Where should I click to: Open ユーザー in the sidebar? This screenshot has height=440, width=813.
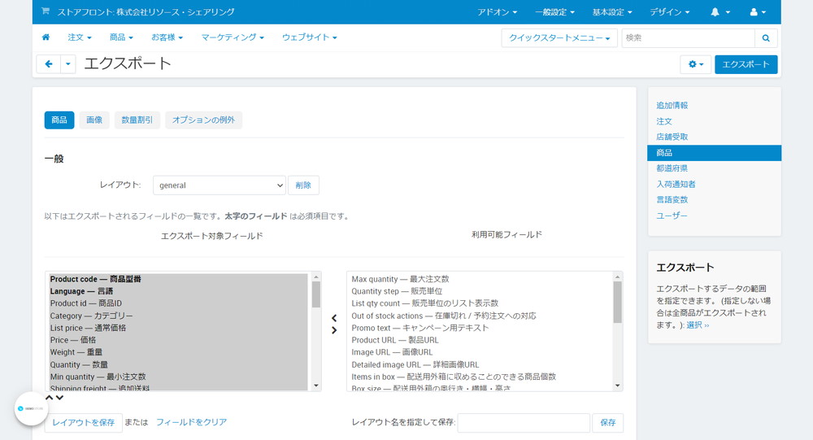point(672,216)
